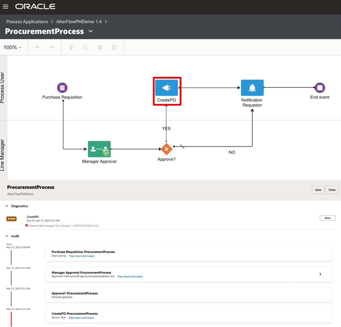Click the undo arrow in toolbar
The height and width of the screenshot is (327, 341).
[38, 47]
